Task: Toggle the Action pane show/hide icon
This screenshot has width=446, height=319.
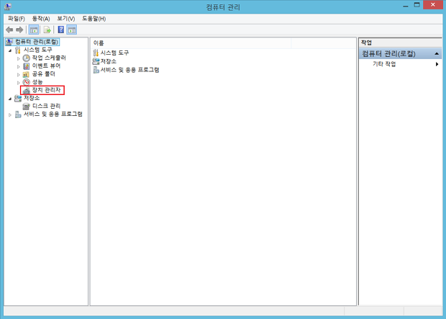Action: [72, 30]
